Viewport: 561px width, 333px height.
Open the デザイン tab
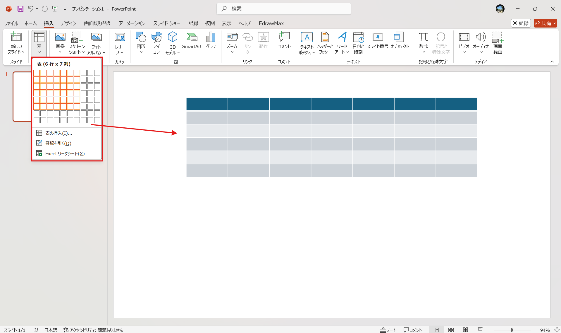point(68,23)
